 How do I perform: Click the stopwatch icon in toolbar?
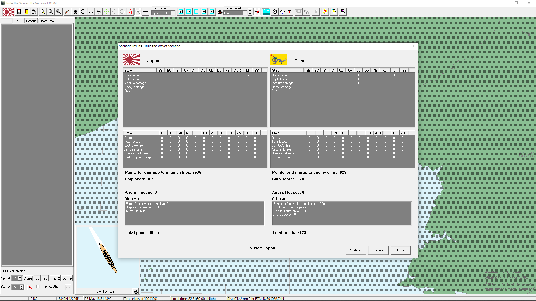[x=275, y=12]
